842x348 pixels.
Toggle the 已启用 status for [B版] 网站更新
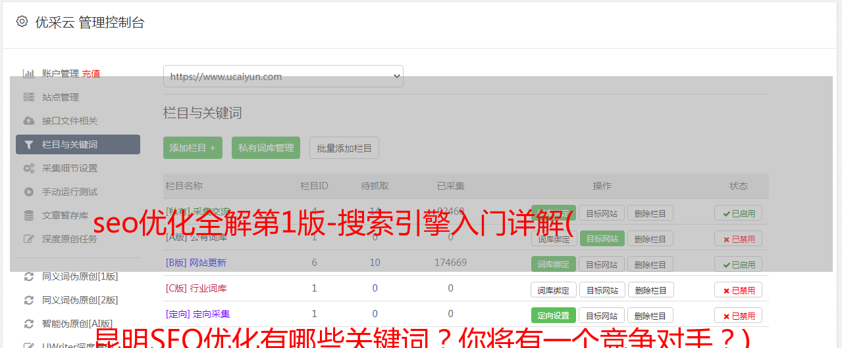click(739, 265)
